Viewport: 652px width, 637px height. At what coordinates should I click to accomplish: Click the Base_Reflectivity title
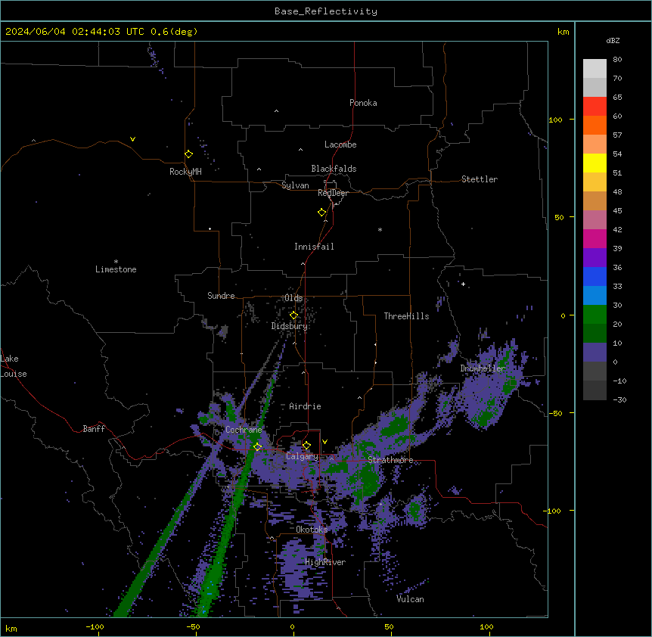pos(326,11)
